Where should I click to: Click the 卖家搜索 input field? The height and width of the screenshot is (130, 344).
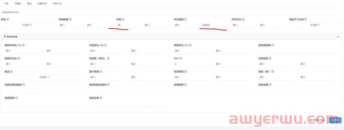click(x=44, y=104)
